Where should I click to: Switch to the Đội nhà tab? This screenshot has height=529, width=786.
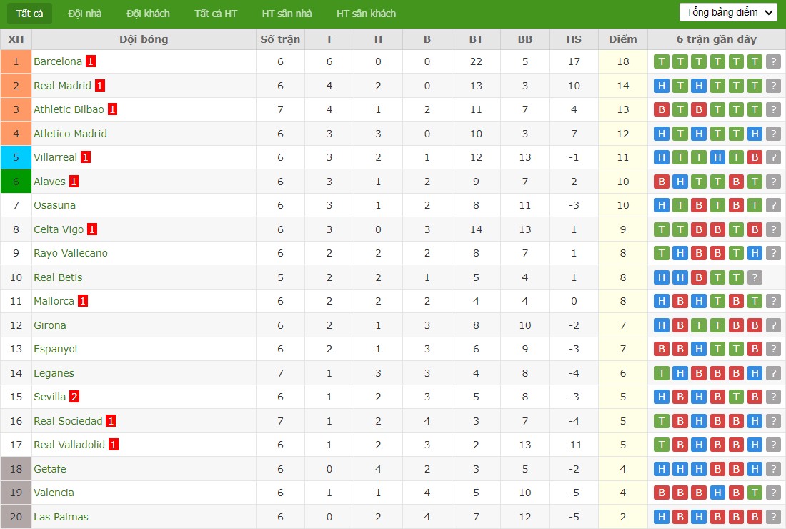point(85,14)
